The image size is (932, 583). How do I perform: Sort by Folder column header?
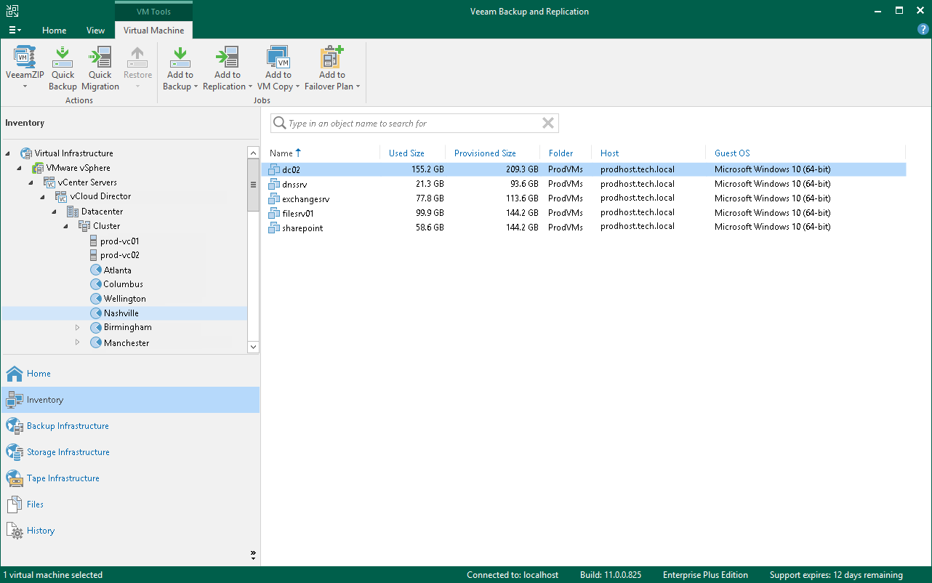tap(561, 153)
